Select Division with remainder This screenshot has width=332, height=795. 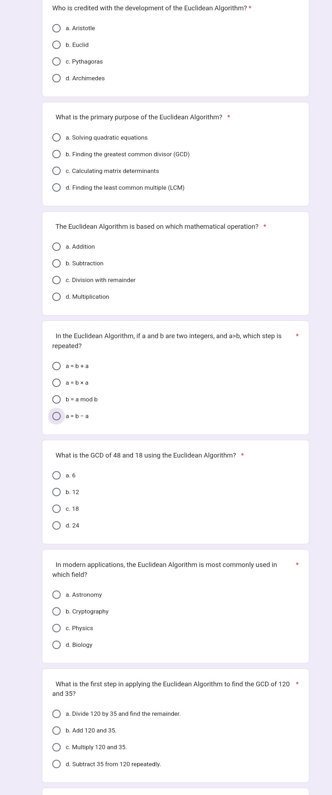click(x=57, y=280)
